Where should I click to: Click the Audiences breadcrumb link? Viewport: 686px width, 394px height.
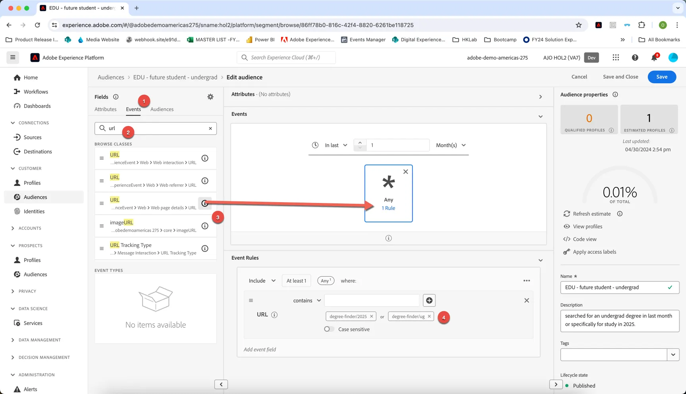[111, 77]
